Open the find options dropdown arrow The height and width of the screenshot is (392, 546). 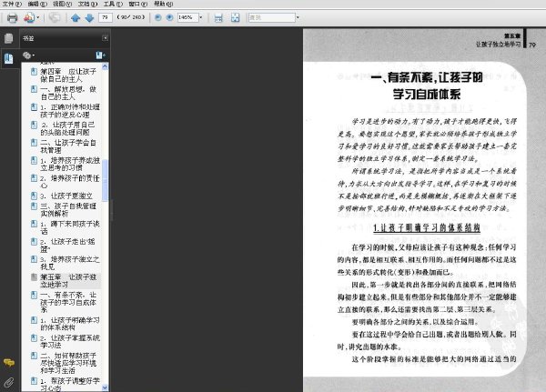point(298,17)
